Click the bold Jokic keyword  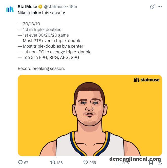36,13
